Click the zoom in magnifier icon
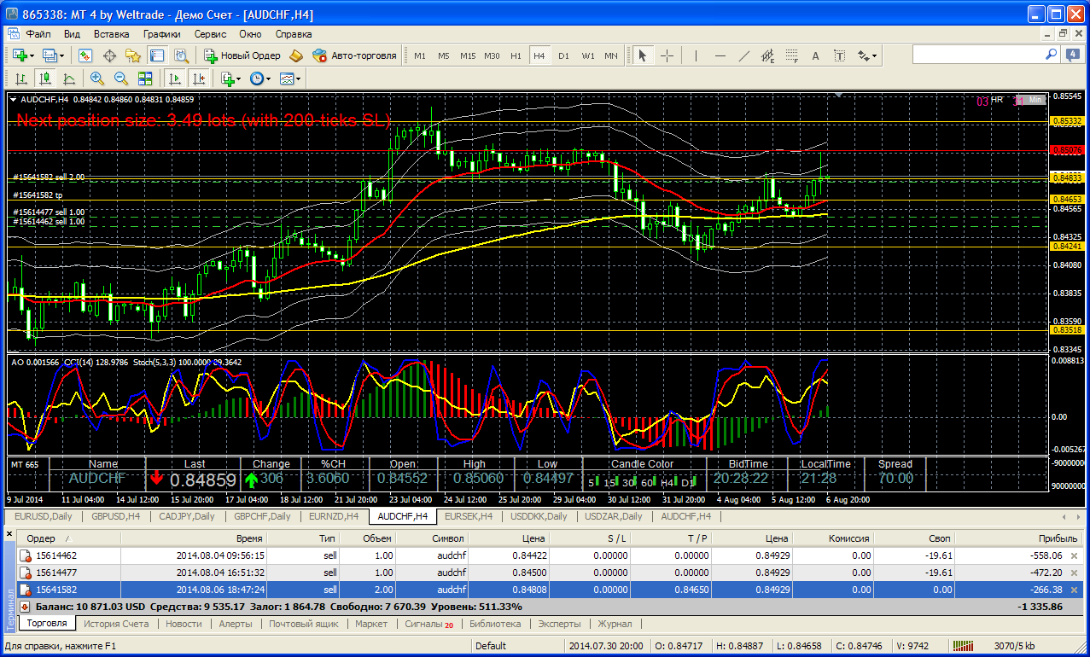Viewport: 1090px width, 657px height. coord(97,78)
